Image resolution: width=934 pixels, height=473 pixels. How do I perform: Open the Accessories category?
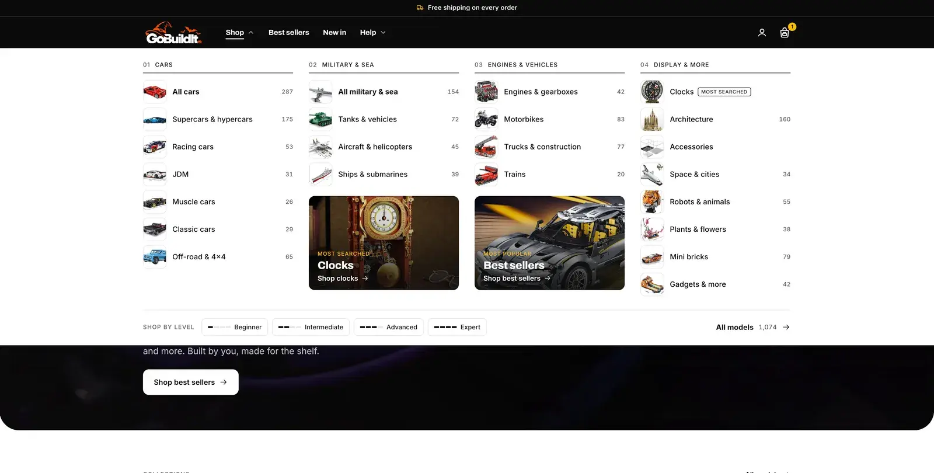click(715, 147)
